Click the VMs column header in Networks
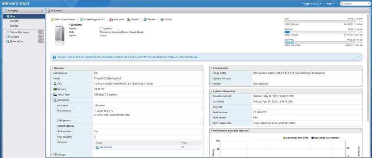Screen dimensions: 372x158 [x=191, y=143]
